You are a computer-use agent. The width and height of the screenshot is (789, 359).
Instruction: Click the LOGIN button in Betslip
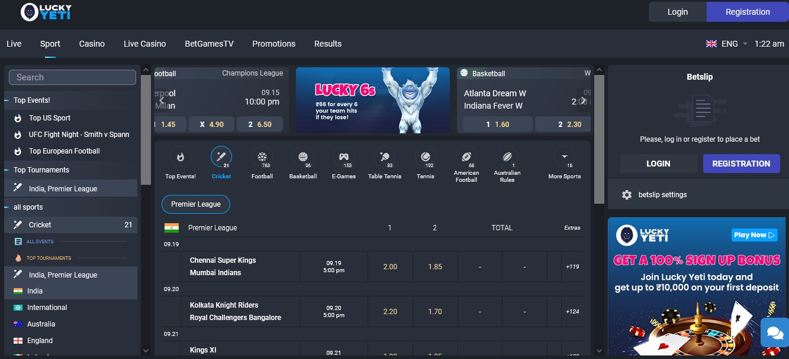click(x=658, y=164)
